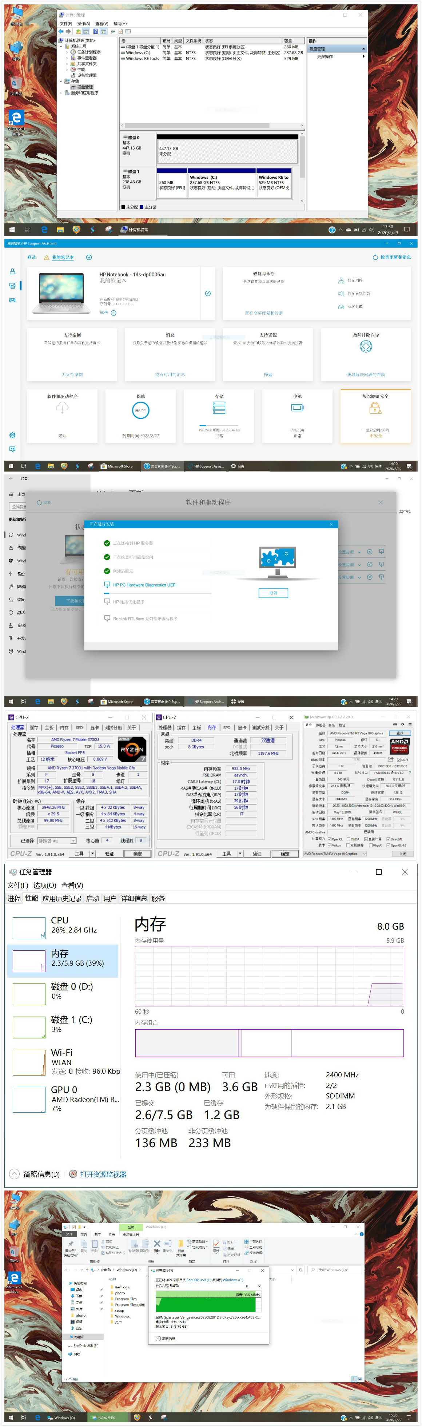Add a device with the plus icon

coord(89,257)
